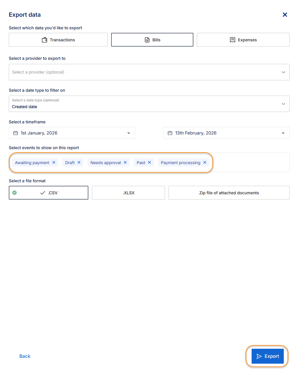Expand the Created date type dropdown
299x371 pixels.
point(149,104)
